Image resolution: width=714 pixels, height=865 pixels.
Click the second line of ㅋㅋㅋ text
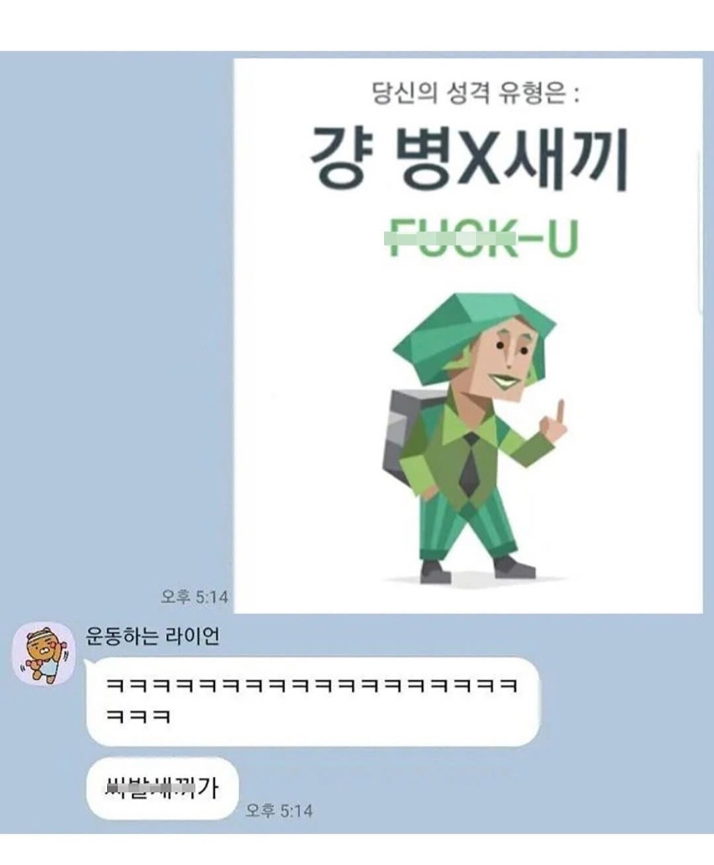pyautogui.click(x=138, y=716)
